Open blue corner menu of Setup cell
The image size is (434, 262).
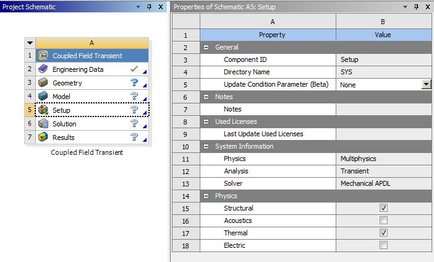(x=145, y=113)
